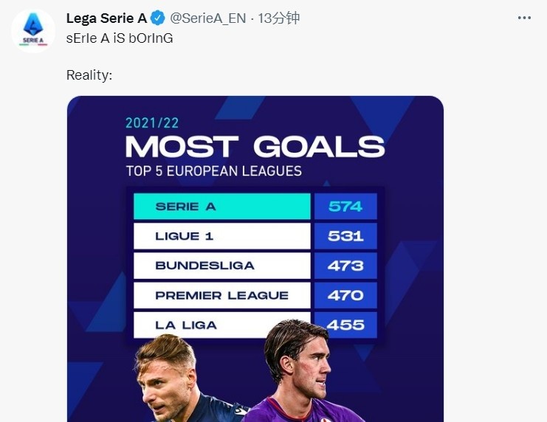Click the 2021/22 season label
The height and width of the screenshot is (422, 547).
[152, 122]
